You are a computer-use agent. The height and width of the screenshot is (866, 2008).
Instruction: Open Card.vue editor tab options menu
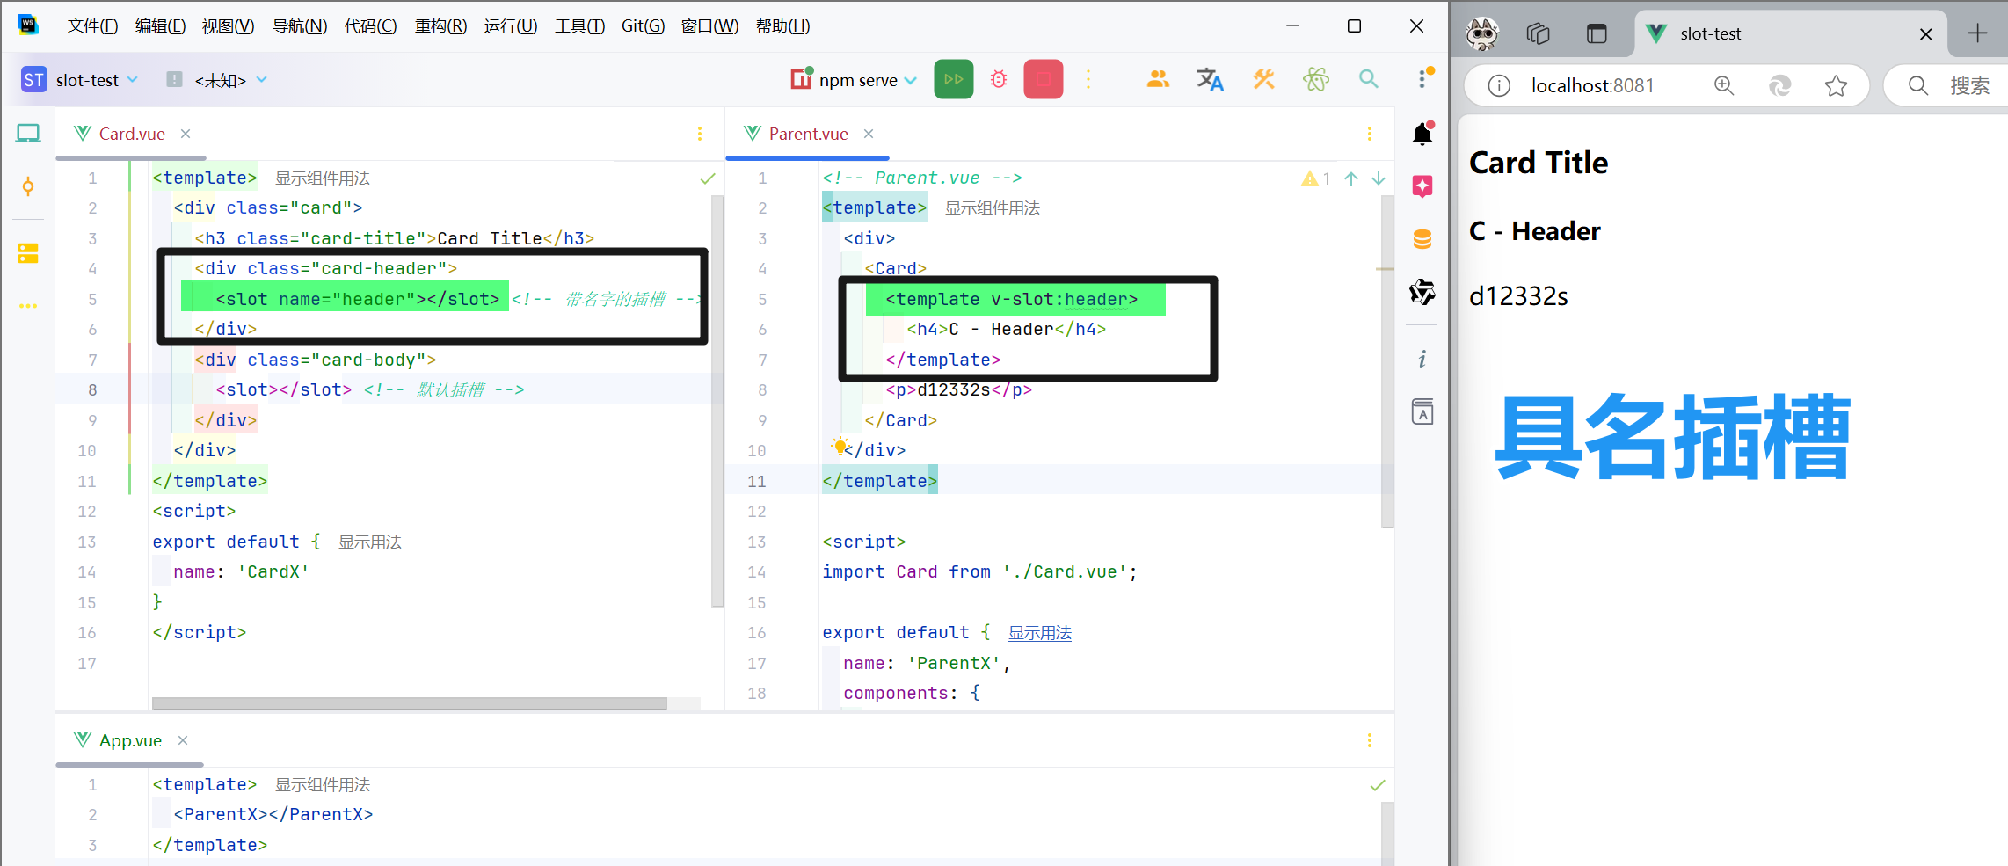click(700, 134)
